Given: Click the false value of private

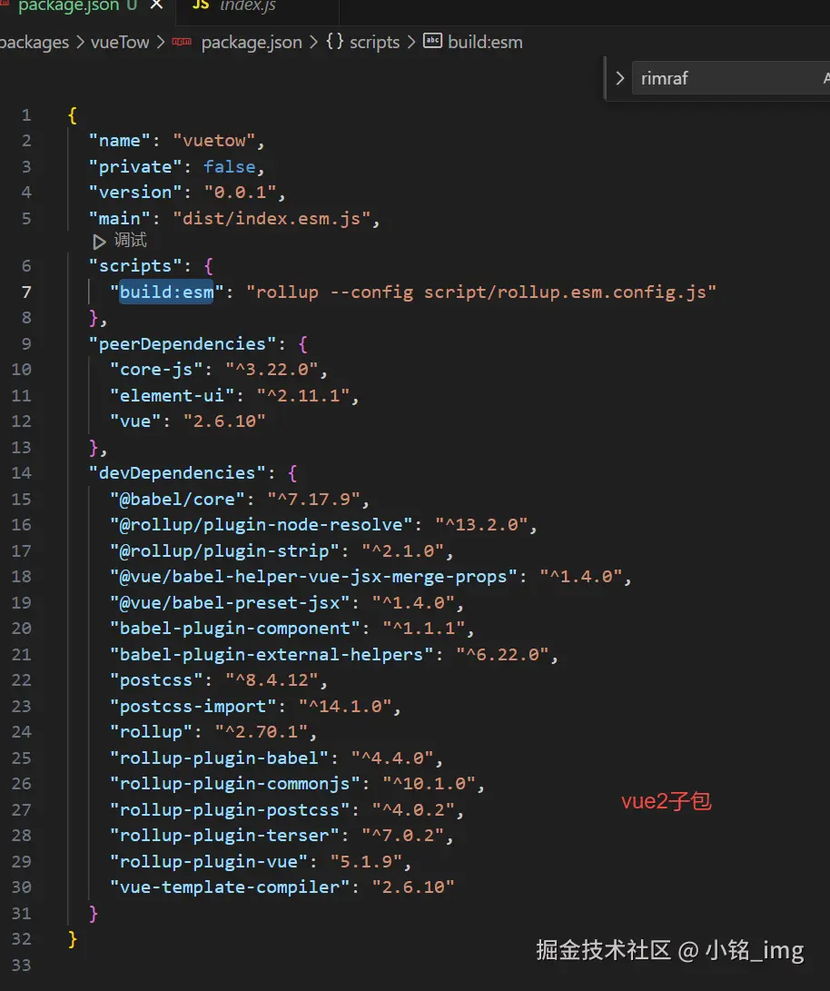Looking at the screenshot, I should 229,166.
